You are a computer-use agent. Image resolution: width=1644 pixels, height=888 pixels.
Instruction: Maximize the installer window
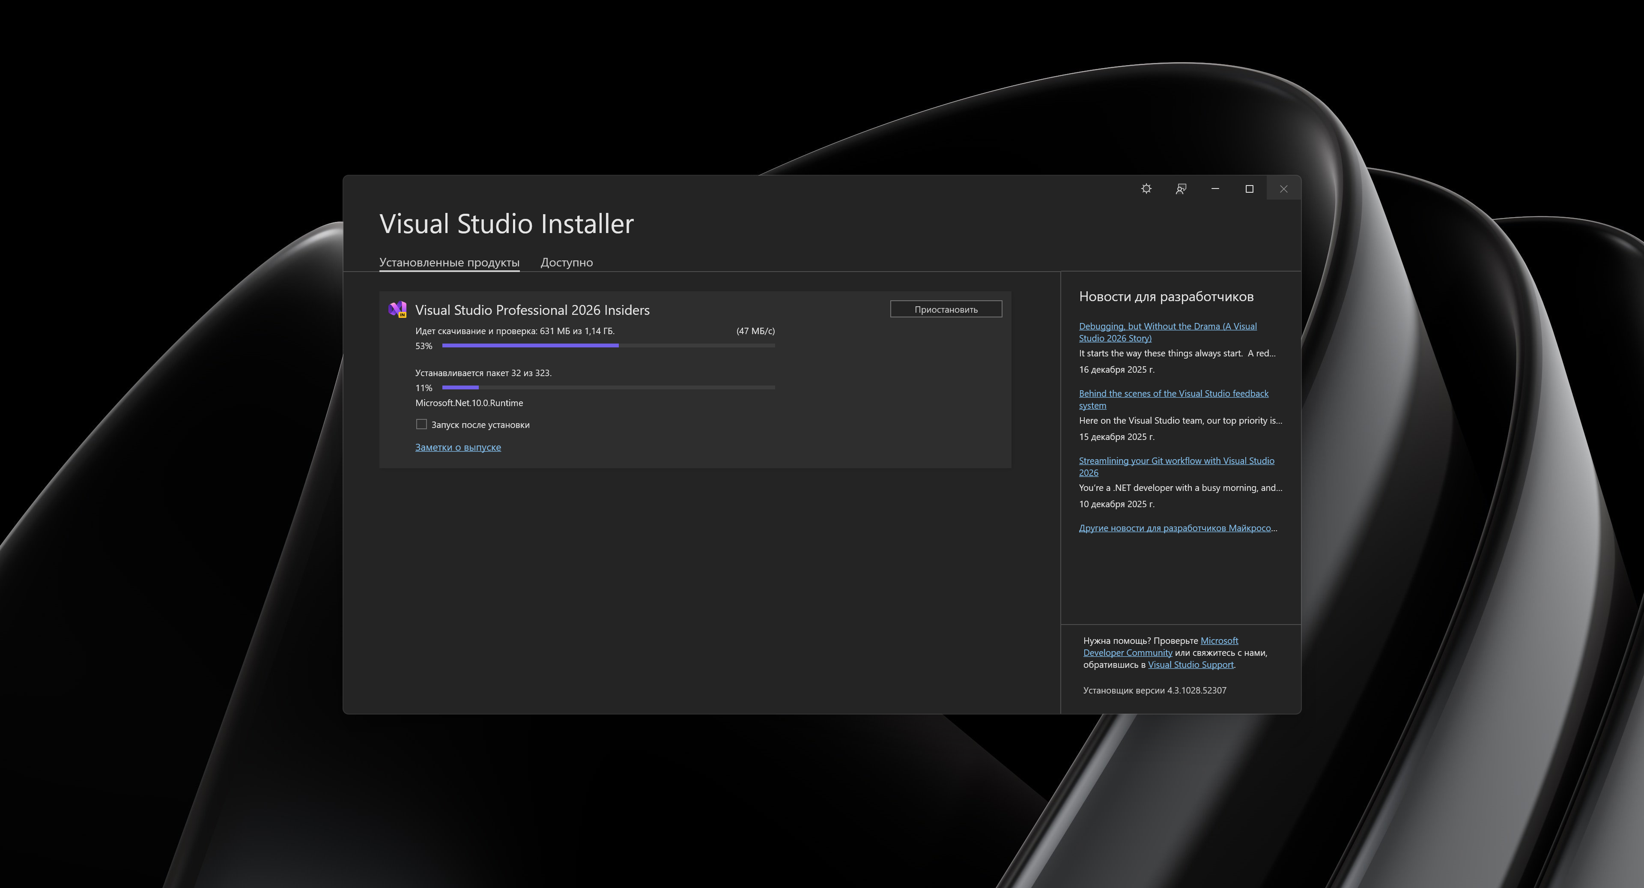tap(1250, 189)
